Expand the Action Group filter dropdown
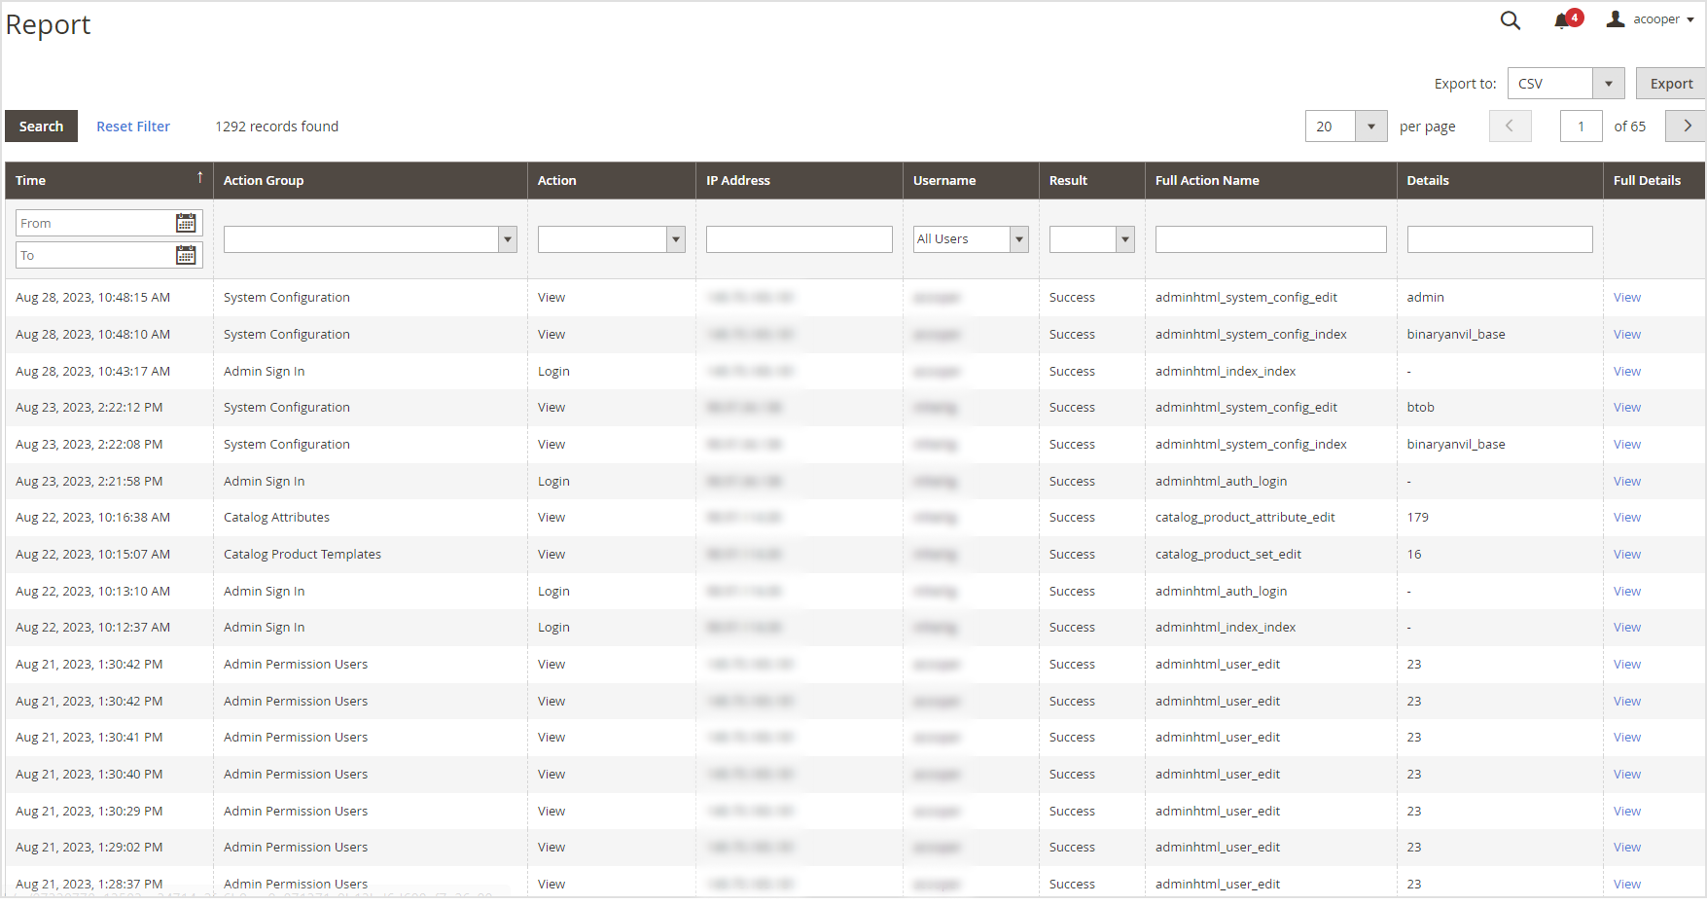Screen dimensions: 1707x905 coord(507,239)
